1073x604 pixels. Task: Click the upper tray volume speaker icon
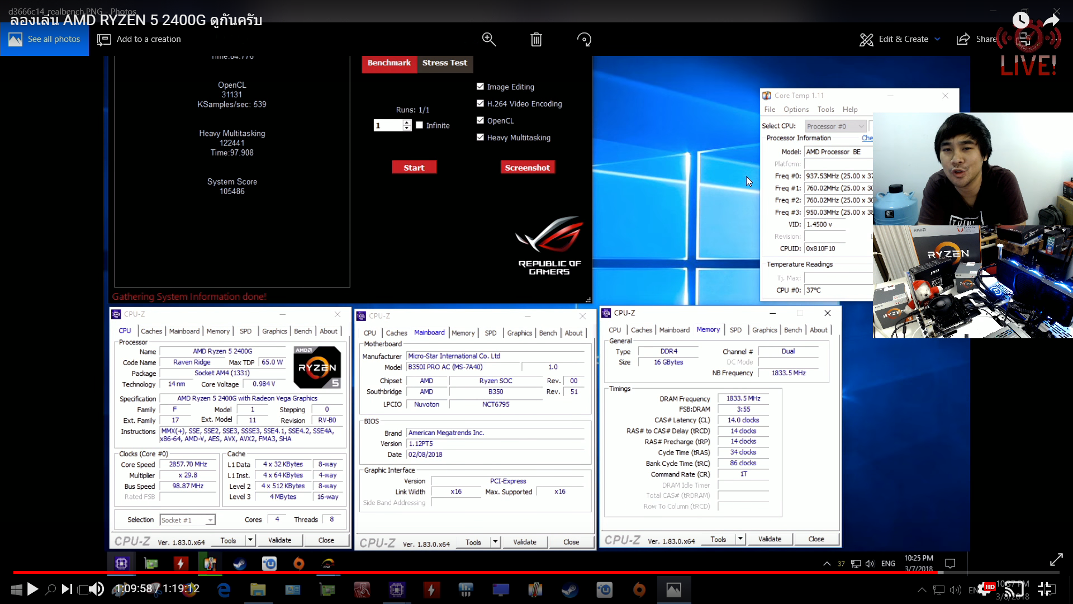click(x=870, y=564)
